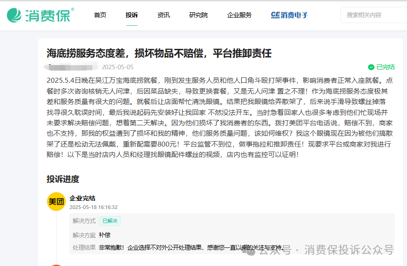The width and height of the screenshot is (407, 266).
Task: Select the 投诉 navigation tab
Action: tap(132, 15)
